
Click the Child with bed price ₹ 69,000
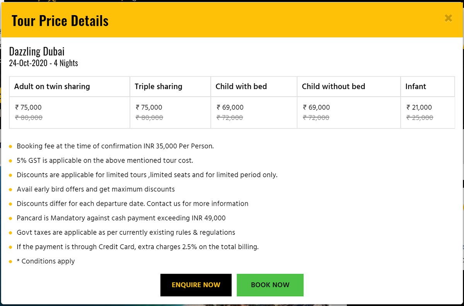(x=230, y=107)
